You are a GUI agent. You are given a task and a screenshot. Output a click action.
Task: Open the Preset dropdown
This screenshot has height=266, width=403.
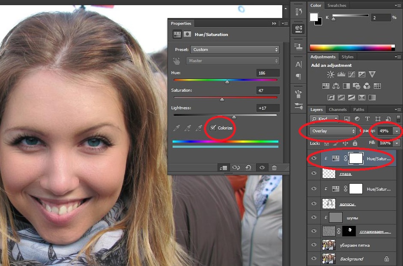(235, 50)
